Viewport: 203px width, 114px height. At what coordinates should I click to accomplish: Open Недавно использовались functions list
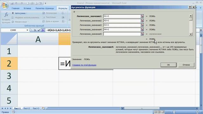coord(26,17)
